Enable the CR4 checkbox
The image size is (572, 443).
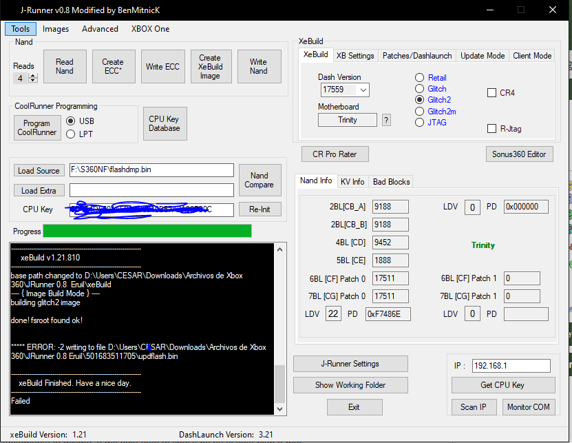[x=491, y=93]
